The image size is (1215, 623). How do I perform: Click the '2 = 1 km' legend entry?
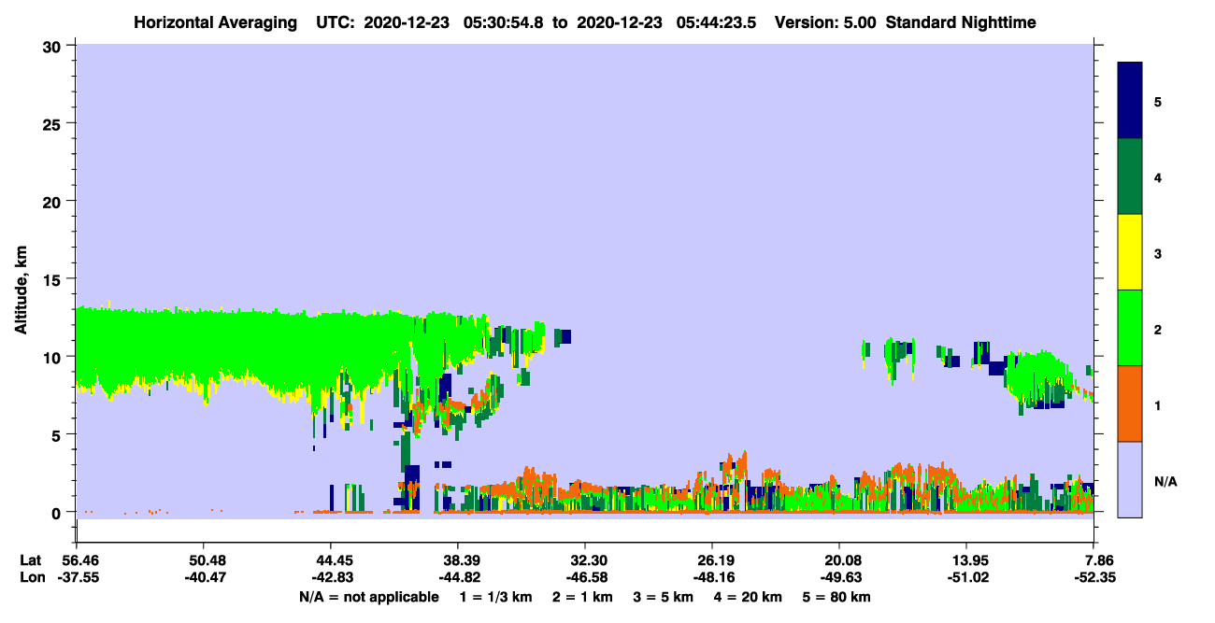pos(582,597)
